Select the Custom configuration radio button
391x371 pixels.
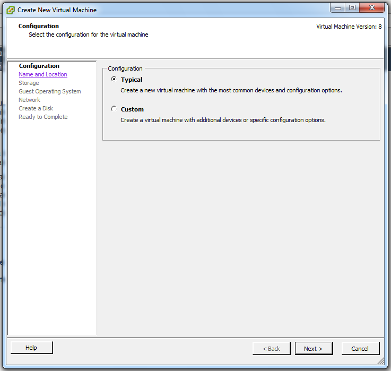click(114, 109)
